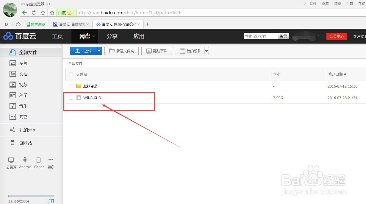Bookmark page with the star icon
Image resolution: width=366 pixels, height=204 pixels.
click(x=52, y=13)
